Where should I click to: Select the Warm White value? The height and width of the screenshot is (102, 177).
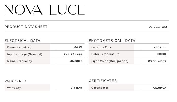(157, 61)
